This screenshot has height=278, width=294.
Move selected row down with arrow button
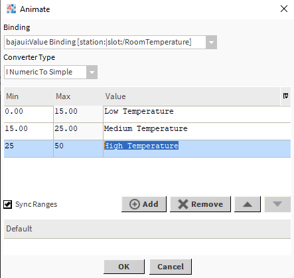(277, 204)
